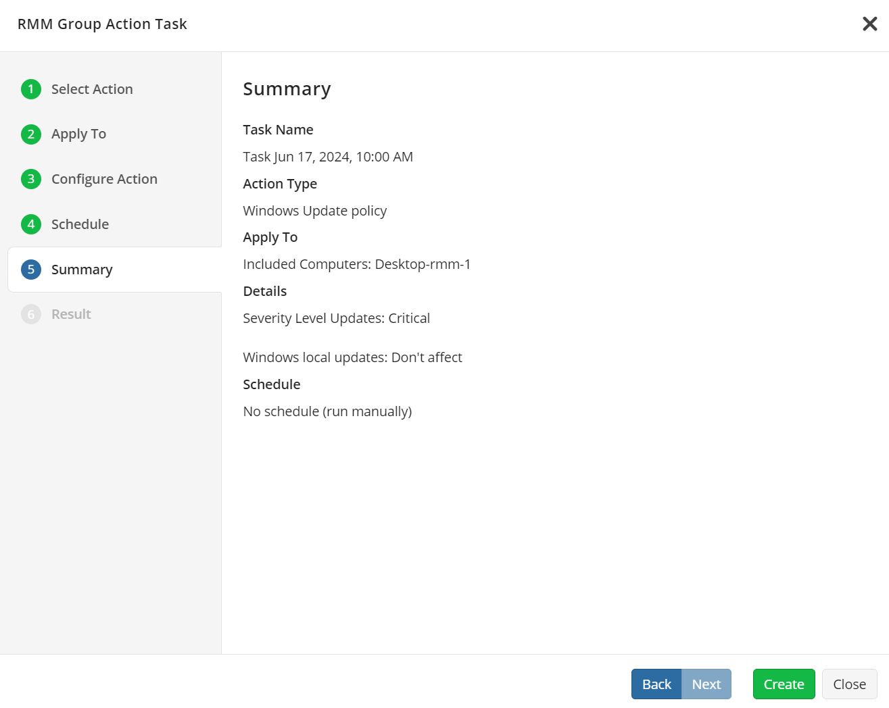The width and height of the screenshot is (889, 708).
Task: Jump to the Configure Action step label
Action: (x=104, y=179)
